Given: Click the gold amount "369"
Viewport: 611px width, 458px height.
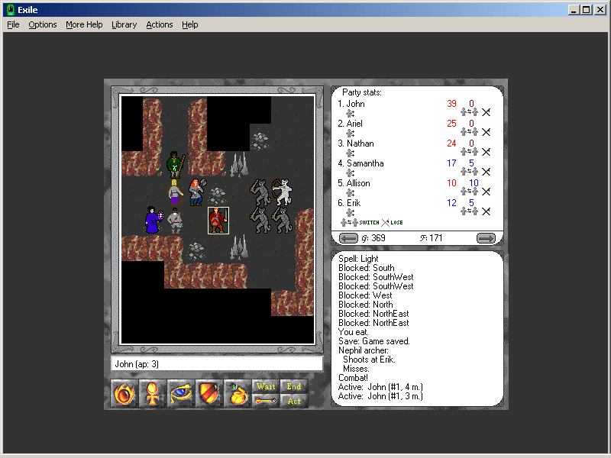Looking at the screenshot, I should [x=378, y=238].
